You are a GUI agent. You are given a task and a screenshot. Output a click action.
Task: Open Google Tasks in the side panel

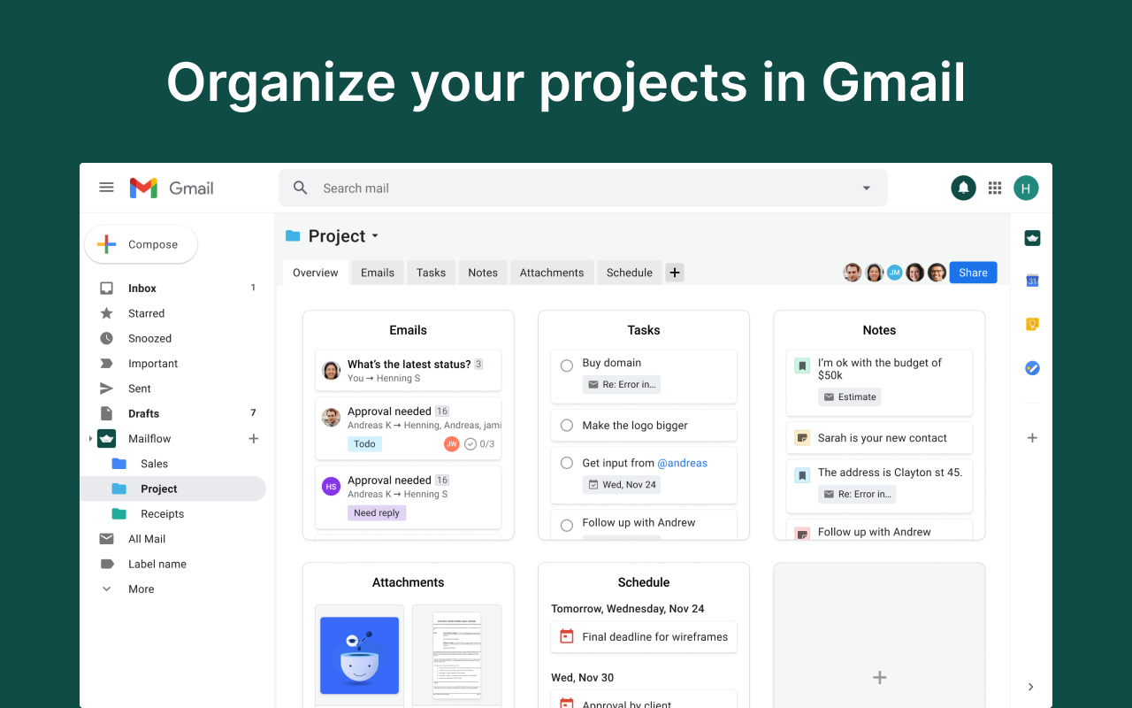pos(1032,367)
